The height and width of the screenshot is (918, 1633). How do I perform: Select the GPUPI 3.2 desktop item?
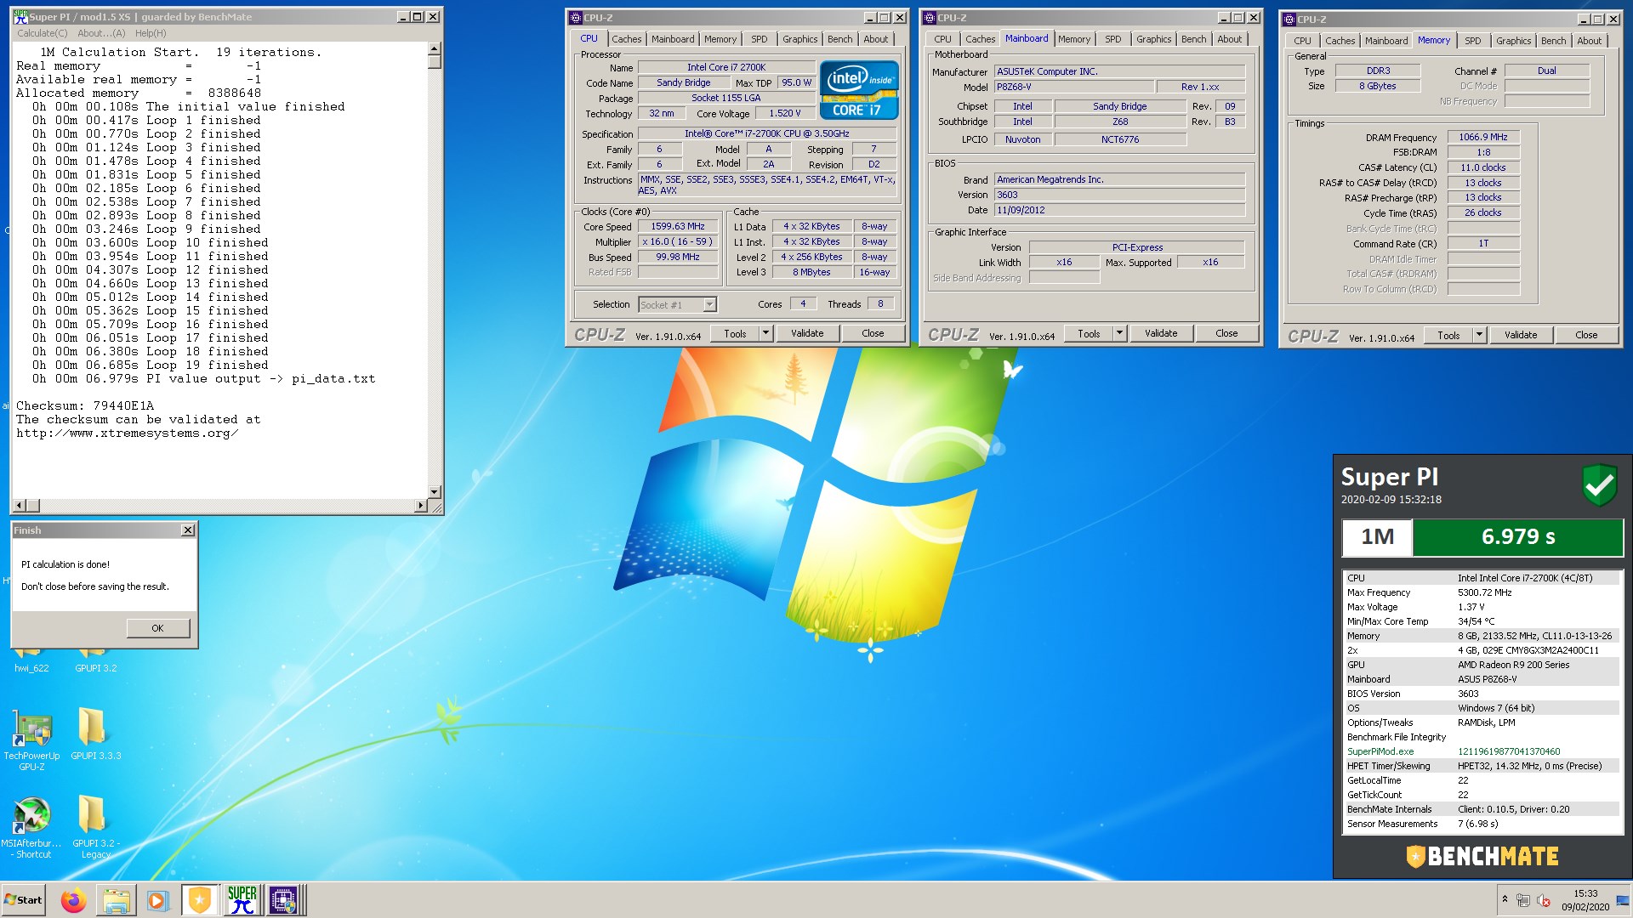(95, 663)
